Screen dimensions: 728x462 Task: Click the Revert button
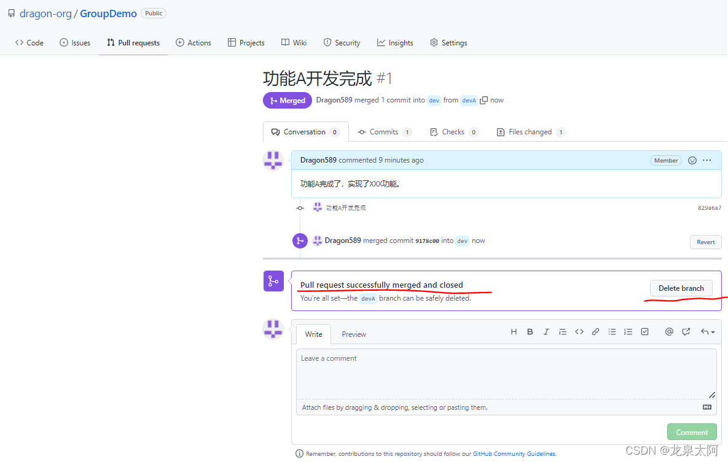[x=705, y=242]
